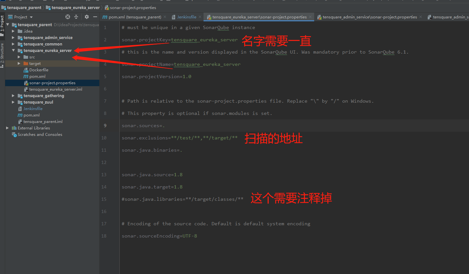Close the Jenkinsfile tab
Image resolution: width=469 pixels, height=274 pixels.
click(x=200, y=17)
